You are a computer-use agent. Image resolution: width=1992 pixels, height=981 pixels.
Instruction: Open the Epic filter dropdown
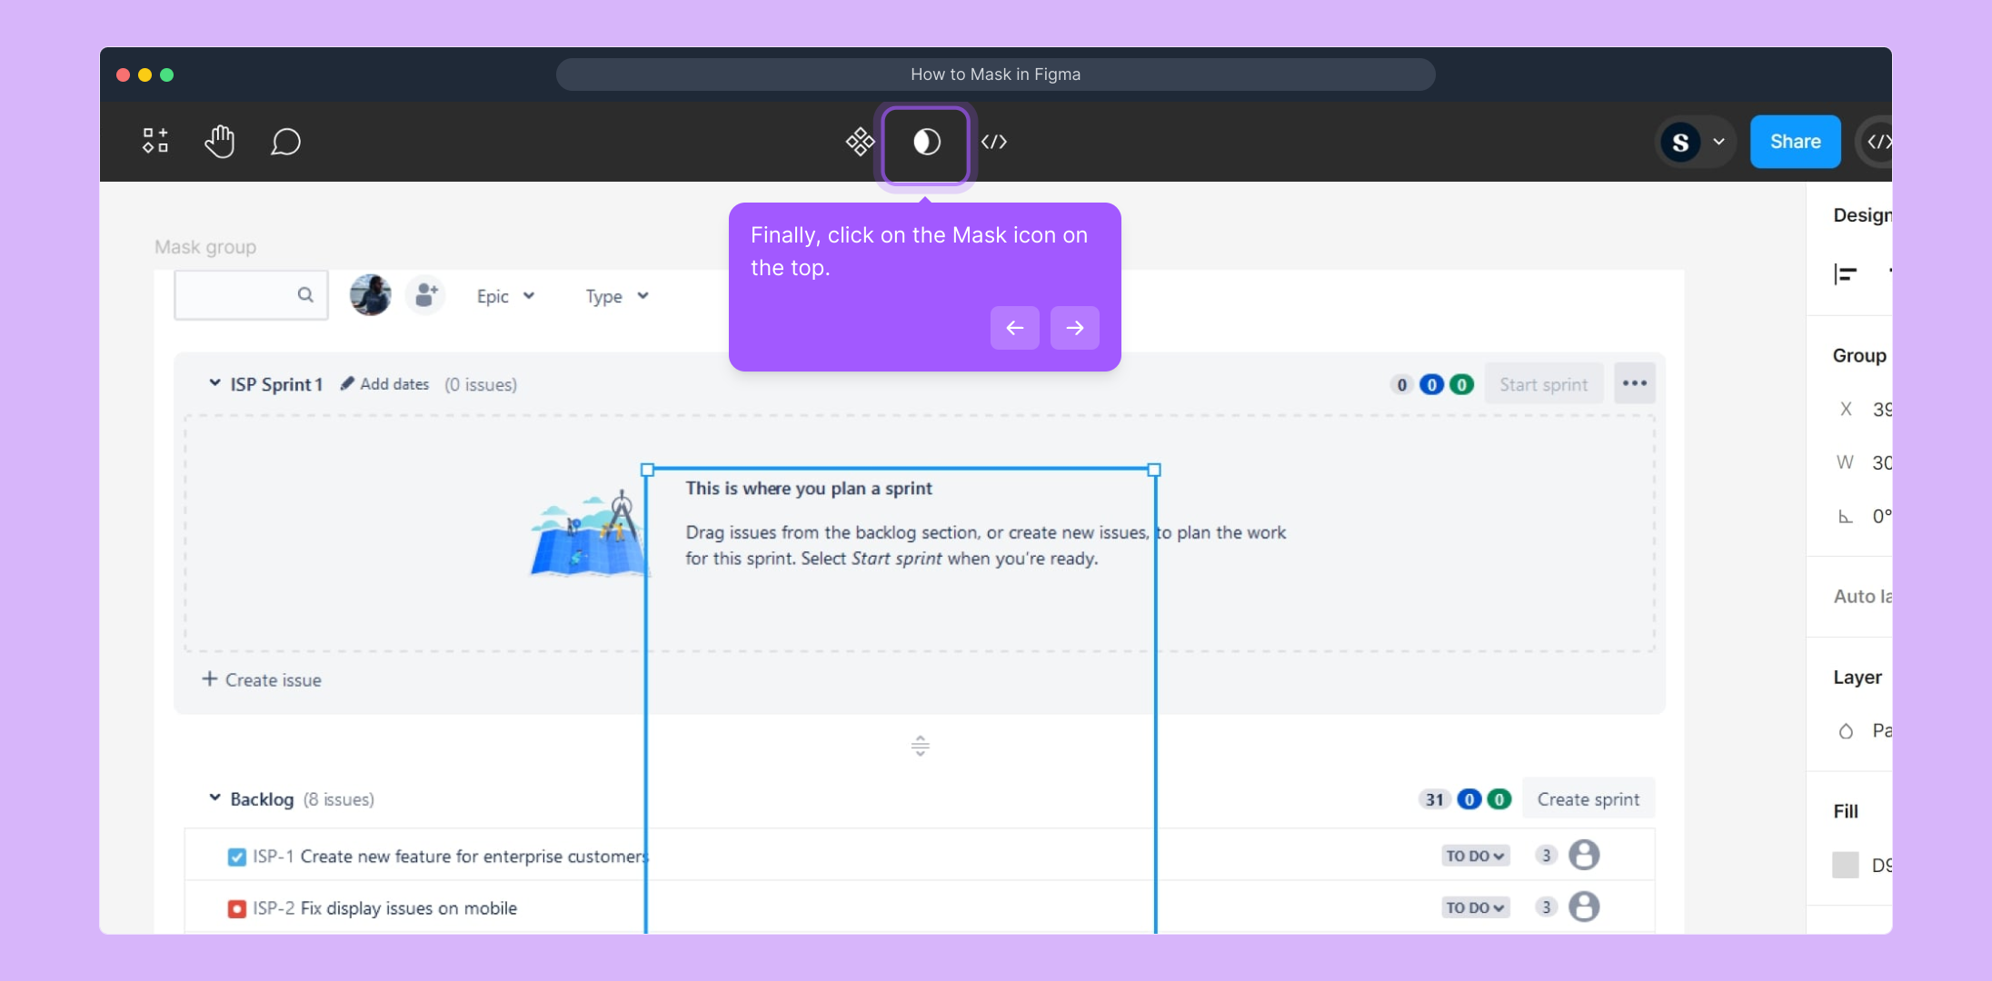pyautogui.click(x=505, y=296)
